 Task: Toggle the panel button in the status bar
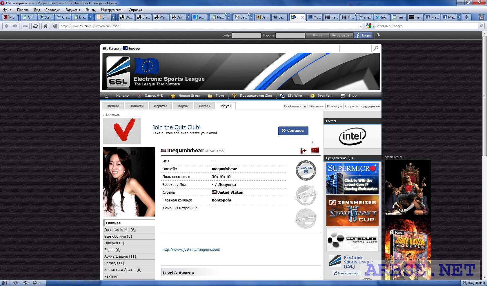[x=4, y=283]
